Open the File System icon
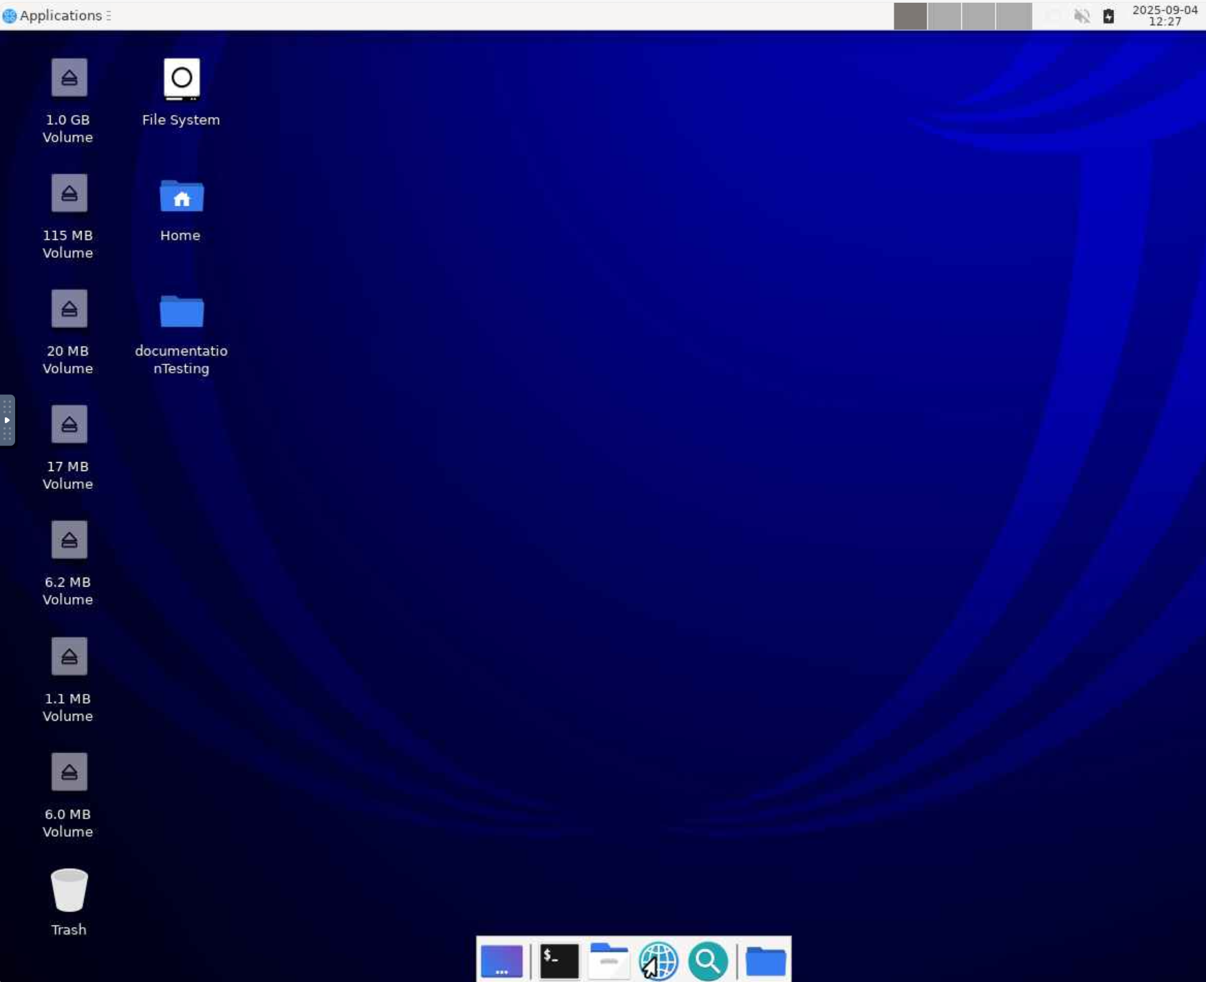 click(180, 79)
